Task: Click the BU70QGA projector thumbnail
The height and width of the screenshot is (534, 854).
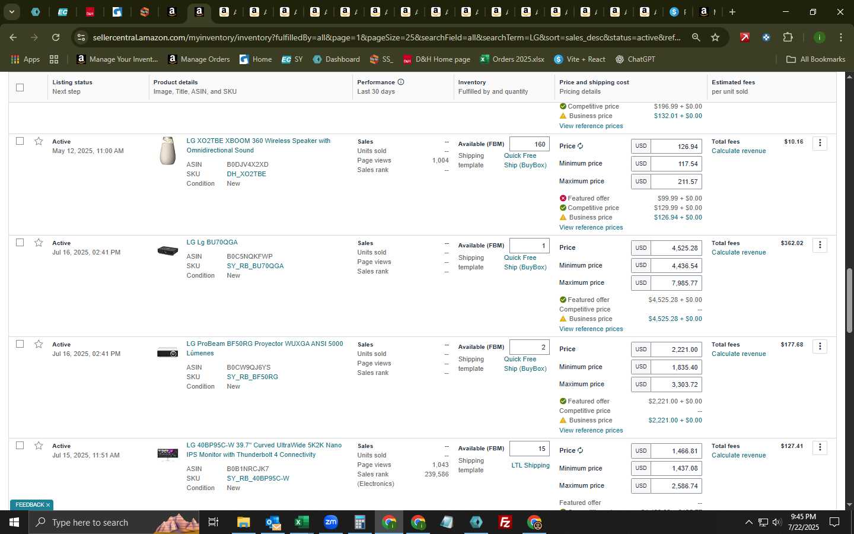Action: pyautogui.click(x=168, y=250)
